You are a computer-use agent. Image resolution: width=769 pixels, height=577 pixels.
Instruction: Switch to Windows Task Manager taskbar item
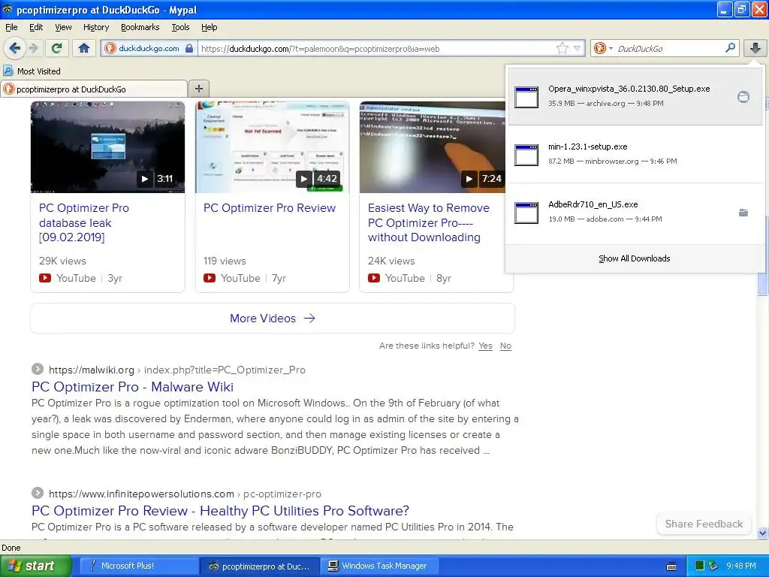point(378,566)
